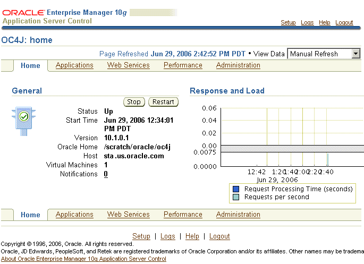Click the Start Time value Jun 29, 2006
The width and height of the screenshot is (364, 264).
coord(139,124)
